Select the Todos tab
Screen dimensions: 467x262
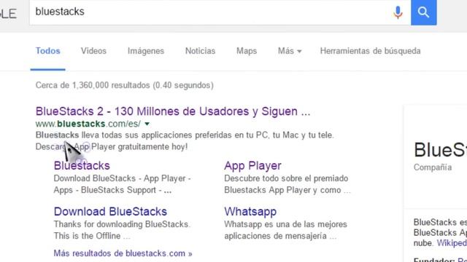coord(48,51)
